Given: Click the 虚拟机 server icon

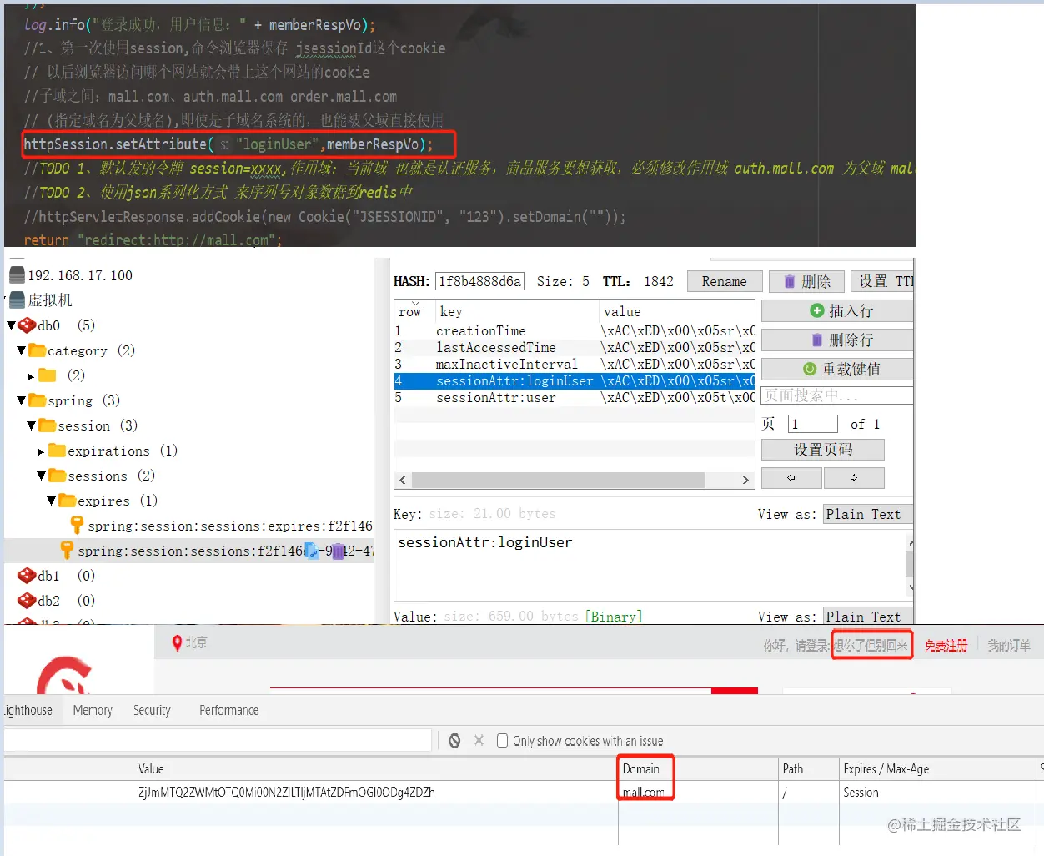Looking at the screenshot, I should point(17,300).
